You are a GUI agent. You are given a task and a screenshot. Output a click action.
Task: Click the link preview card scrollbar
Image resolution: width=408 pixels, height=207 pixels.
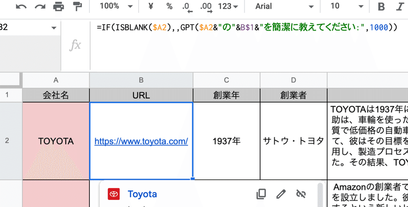pos(320,195)
